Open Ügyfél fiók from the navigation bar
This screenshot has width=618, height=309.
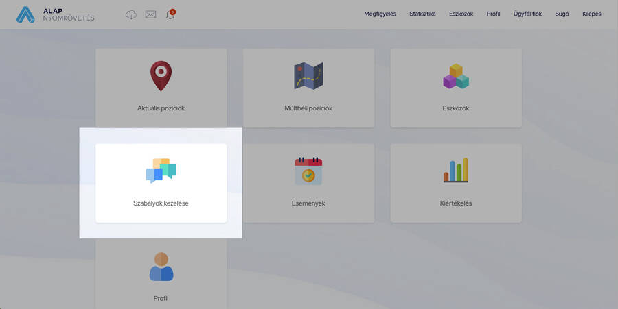point(527,14)
